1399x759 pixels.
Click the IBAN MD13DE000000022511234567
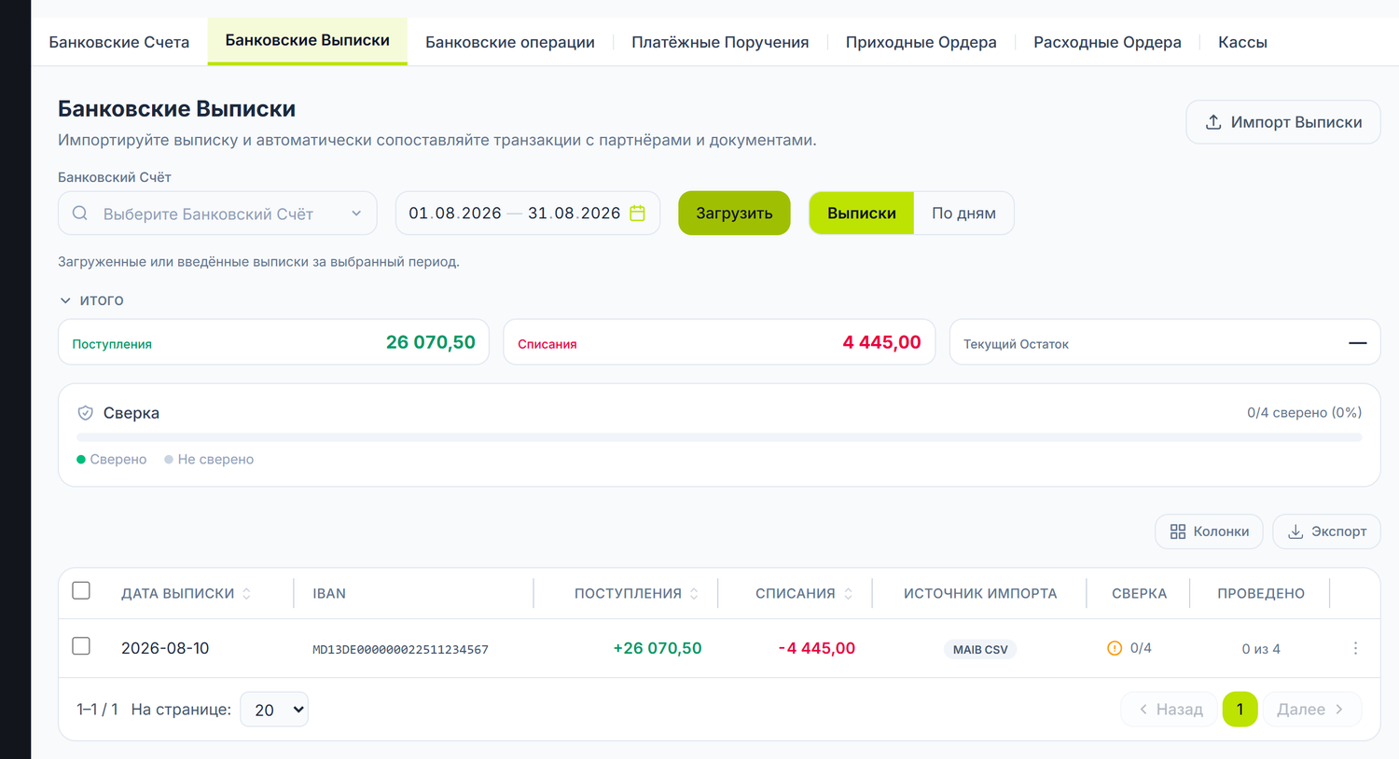click(x=400, y=649)
